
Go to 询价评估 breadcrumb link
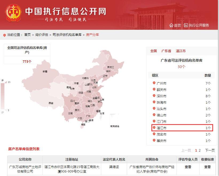pyautogui.click(x=42, y=35)
